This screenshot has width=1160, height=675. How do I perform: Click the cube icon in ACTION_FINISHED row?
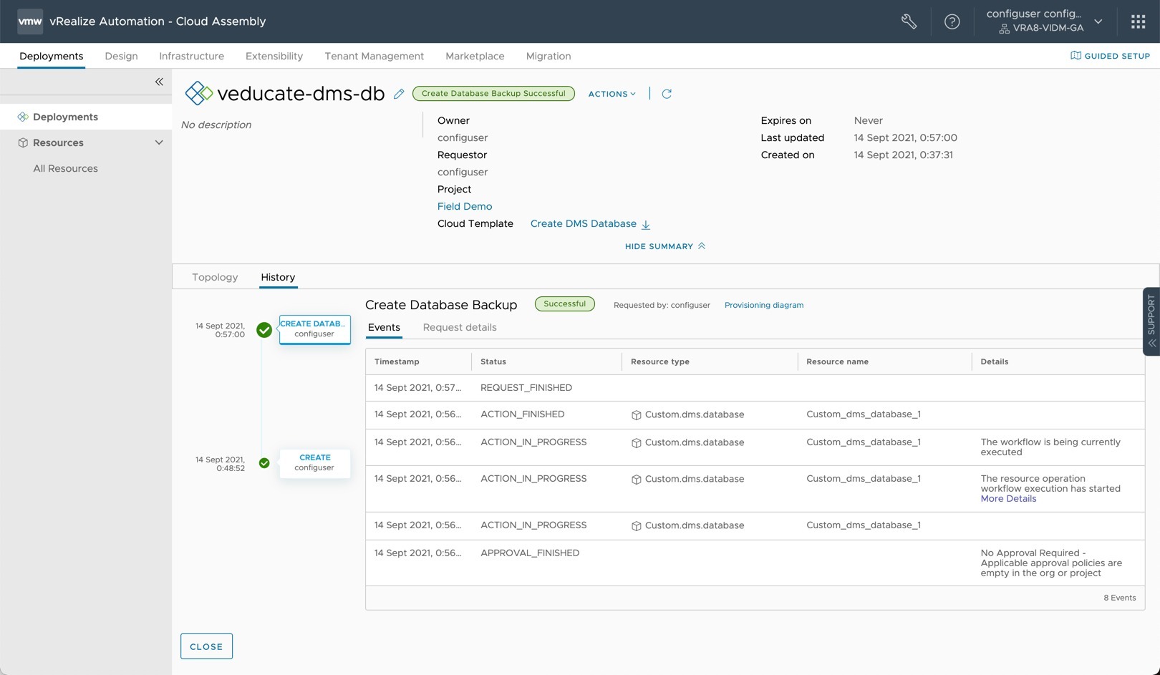click(636, 415)
